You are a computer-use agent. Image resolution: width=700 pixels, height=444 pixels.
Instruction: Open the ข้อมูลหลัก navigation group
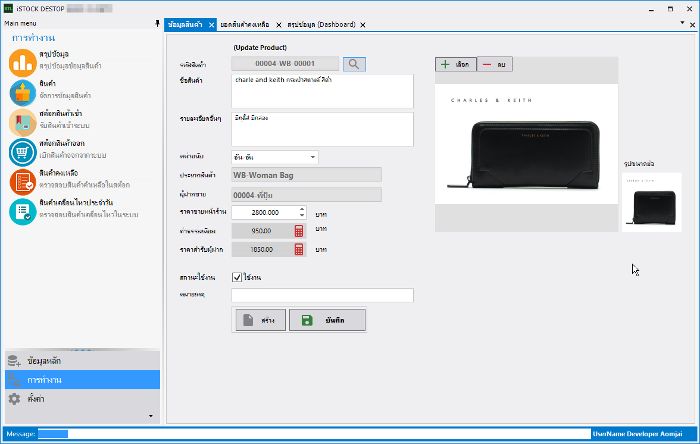83,361
